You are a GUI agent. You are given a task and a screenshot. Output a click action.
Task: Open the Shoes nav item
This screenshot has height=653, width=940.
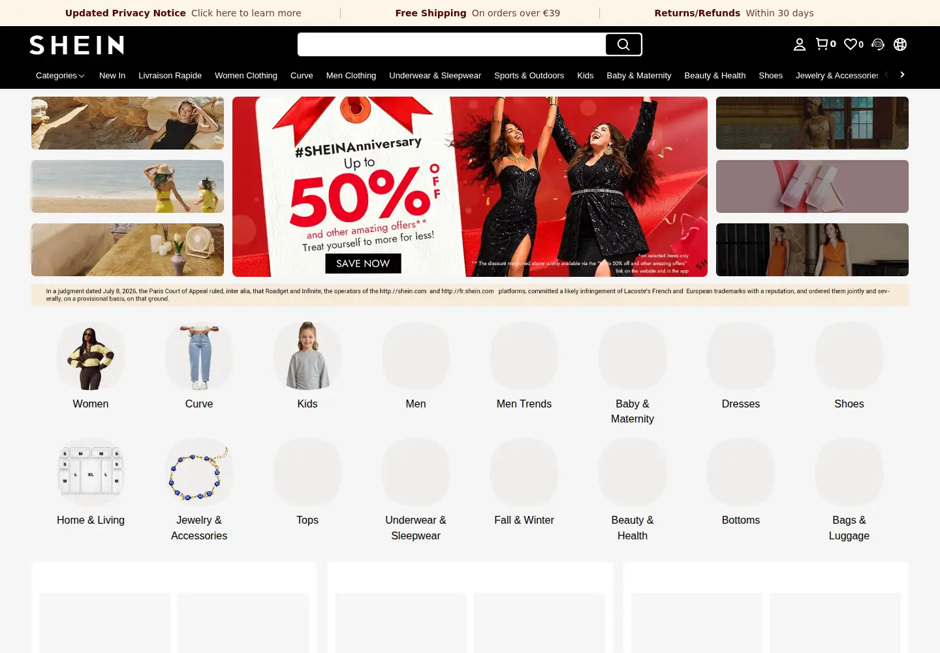tap(770, 76)
